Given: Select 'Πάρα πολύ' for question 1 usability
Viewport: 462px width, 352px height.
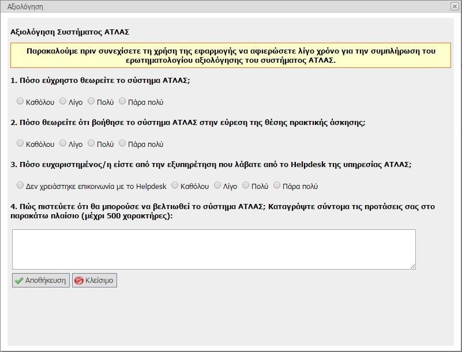Looking at the screenshot, I should point(122,101).
